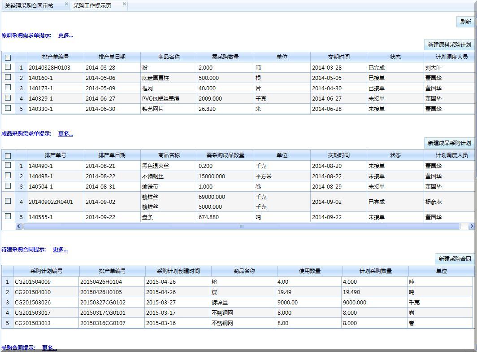The width and height of the screenshot is (477, 352).
Task: Click the horizontal scrollbar right arrow
Action: pyautogui.click(x=471, y=226)
